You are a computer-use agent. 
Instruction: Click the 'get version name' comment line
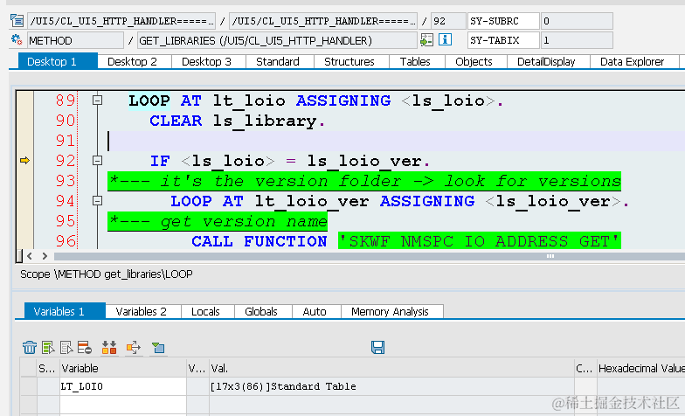218,221
